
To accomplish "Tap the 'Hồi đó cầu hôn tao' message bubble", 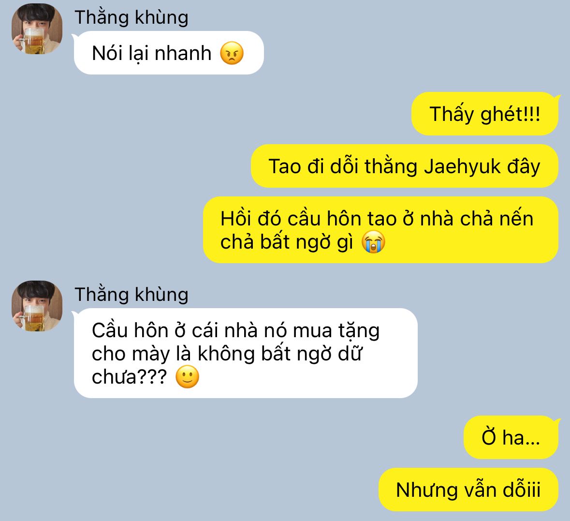I will [380, 230].
